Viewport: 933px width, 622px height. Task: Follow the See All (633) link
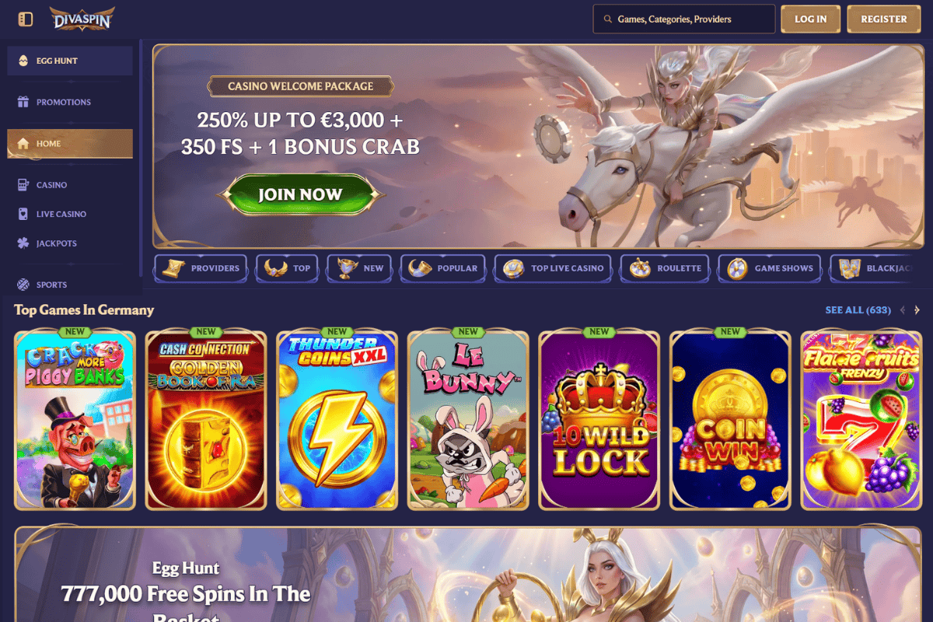point(858,310)
